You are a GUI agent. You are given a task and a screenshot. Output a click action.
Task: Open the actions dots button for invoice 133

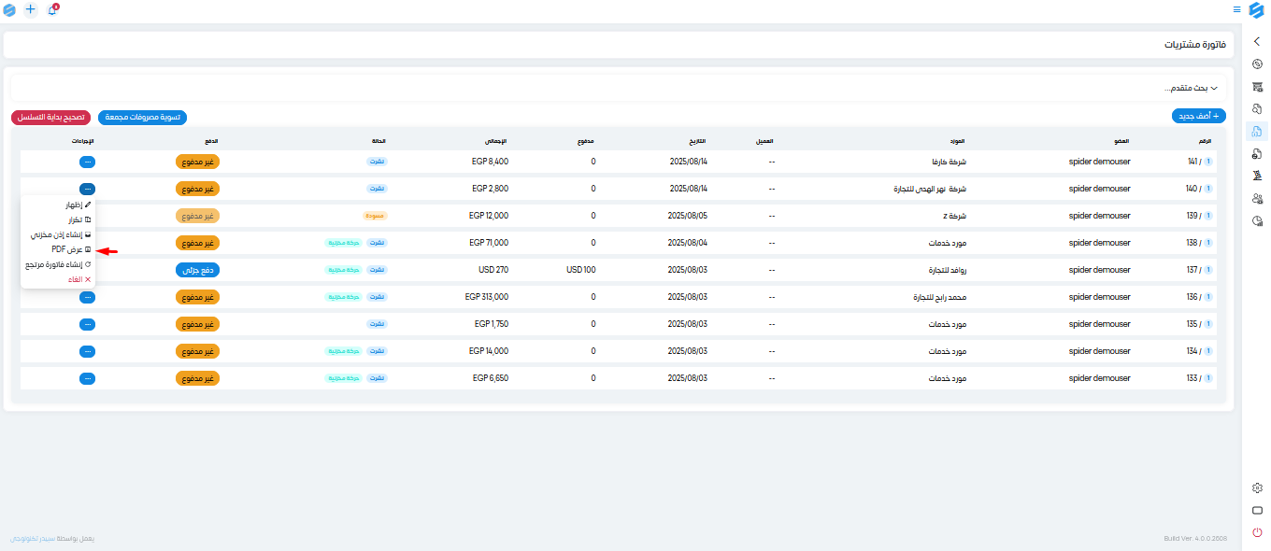click(x=87, y=378)
